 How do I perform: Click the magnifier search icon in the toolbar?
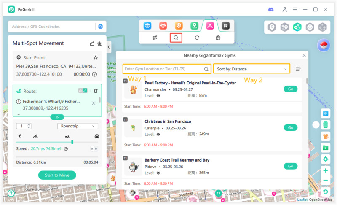click(x=176, y=38)
